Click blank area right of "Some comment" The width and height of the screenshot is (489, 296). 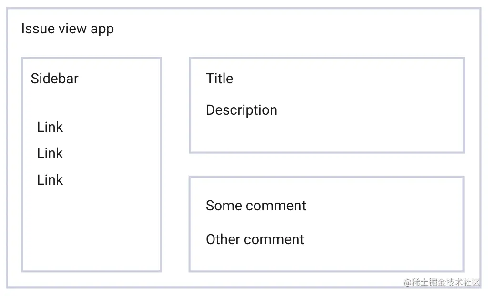pyautogui.click(x=384, y=206)
